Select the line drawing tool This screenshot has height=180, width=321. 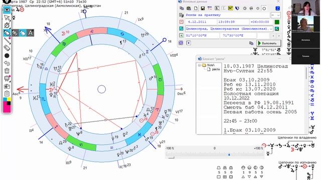[7, 40]
